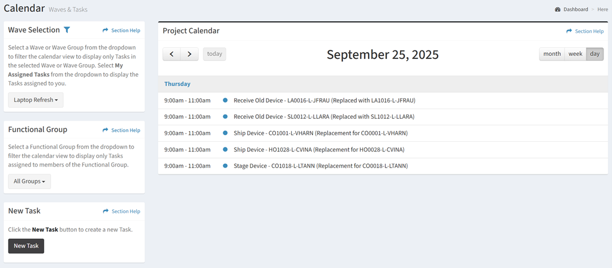Go to previous day using left arrow
612x268 pixels.
(x=172, y=54)
